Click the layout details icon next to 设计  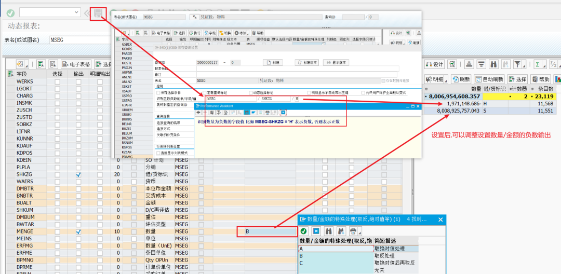click(x=453, y=64)
